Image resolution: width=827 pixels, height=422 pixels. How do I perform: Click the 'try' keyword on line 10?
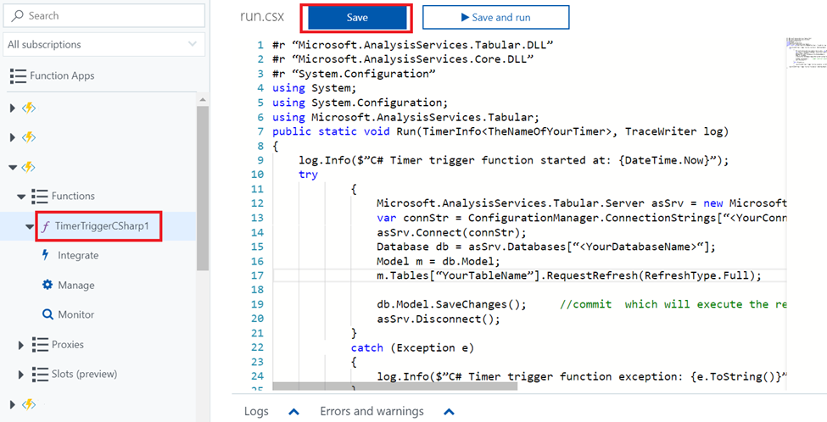308,175
